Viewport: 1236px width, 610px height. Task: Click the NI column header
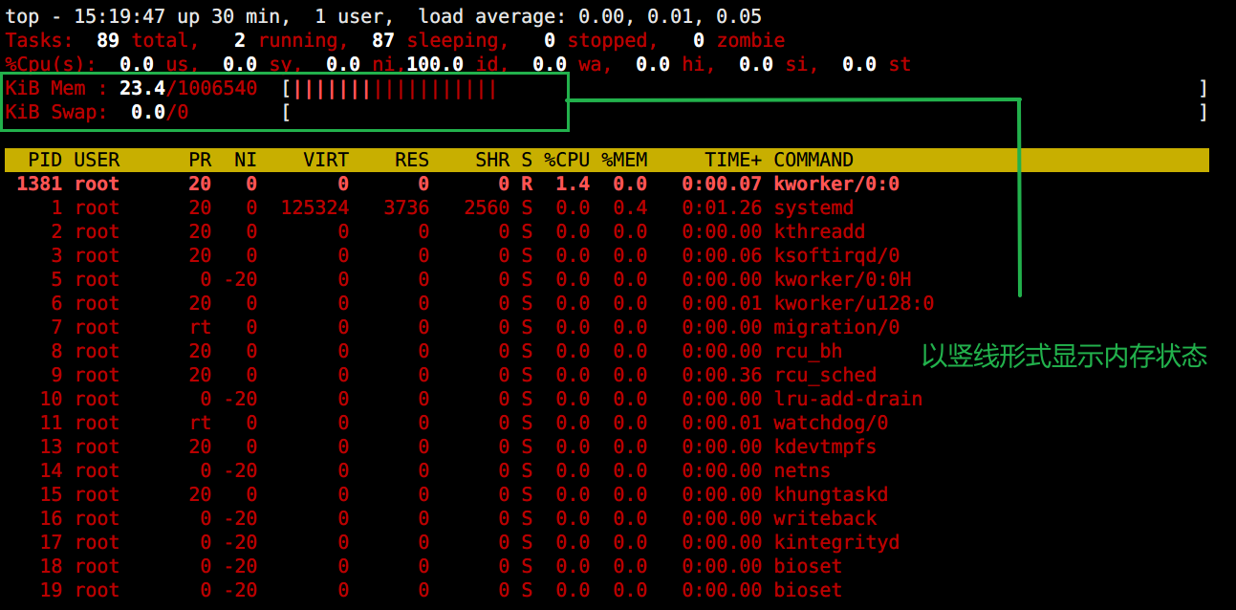coord(246,160)
